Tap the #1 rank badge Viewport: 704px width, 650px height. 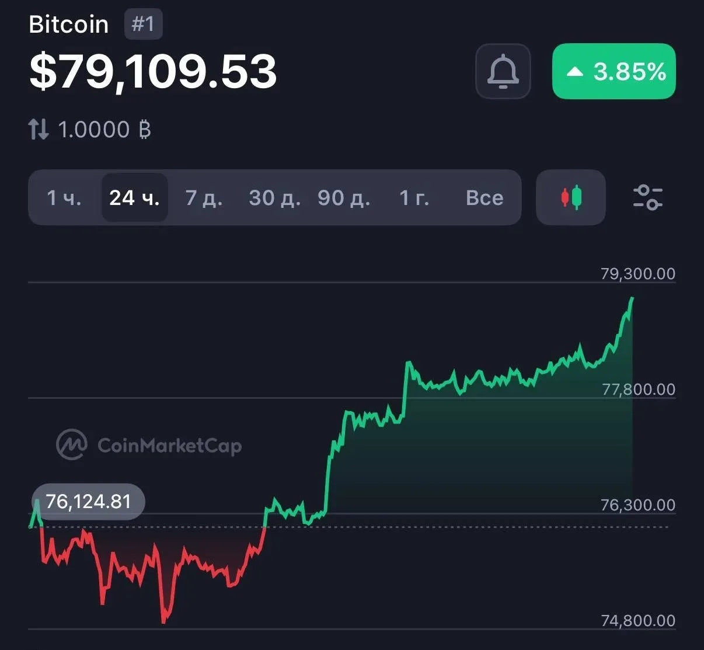point(143,25)
